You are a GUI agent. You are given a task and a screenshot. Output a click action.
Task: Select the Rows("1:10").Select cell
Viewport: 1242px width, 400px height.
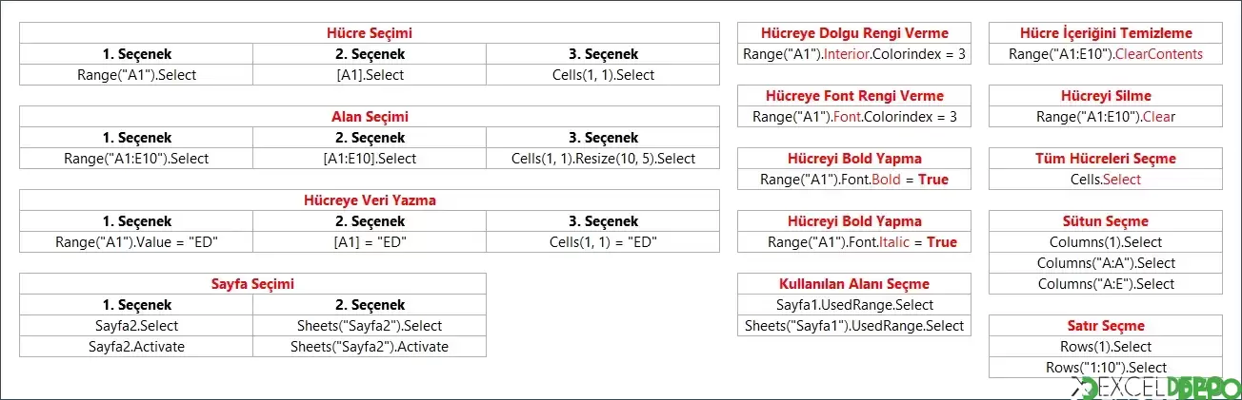(x=1106, y=368)
